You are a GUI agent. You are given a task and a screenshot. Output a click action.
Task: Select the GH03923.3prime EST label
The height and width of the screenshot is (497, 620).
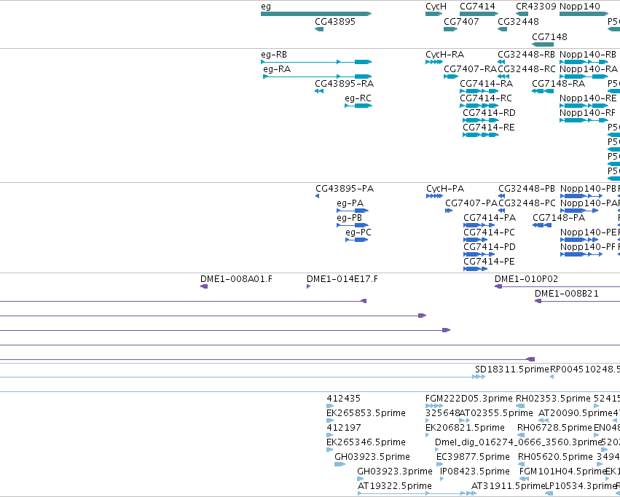click(395, 471)
